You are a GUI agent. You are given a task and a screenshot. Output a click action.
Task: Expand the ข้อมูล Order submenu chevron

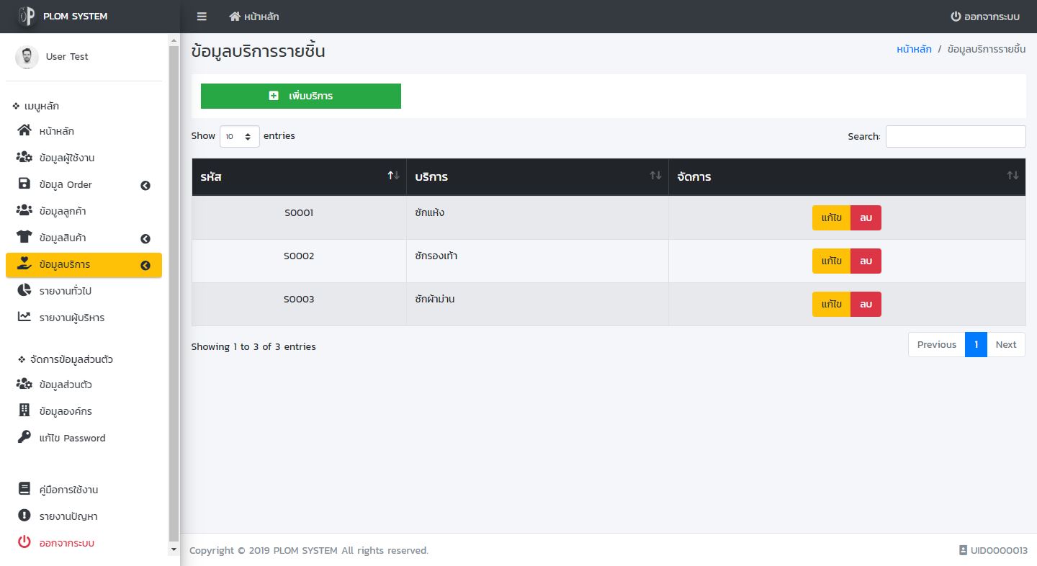(x=145, y=185)
